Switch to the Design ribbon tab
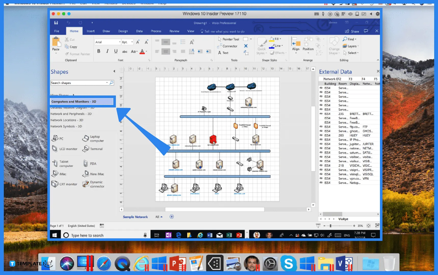This screenshot has height=275, width=438. tap(123, 31)
